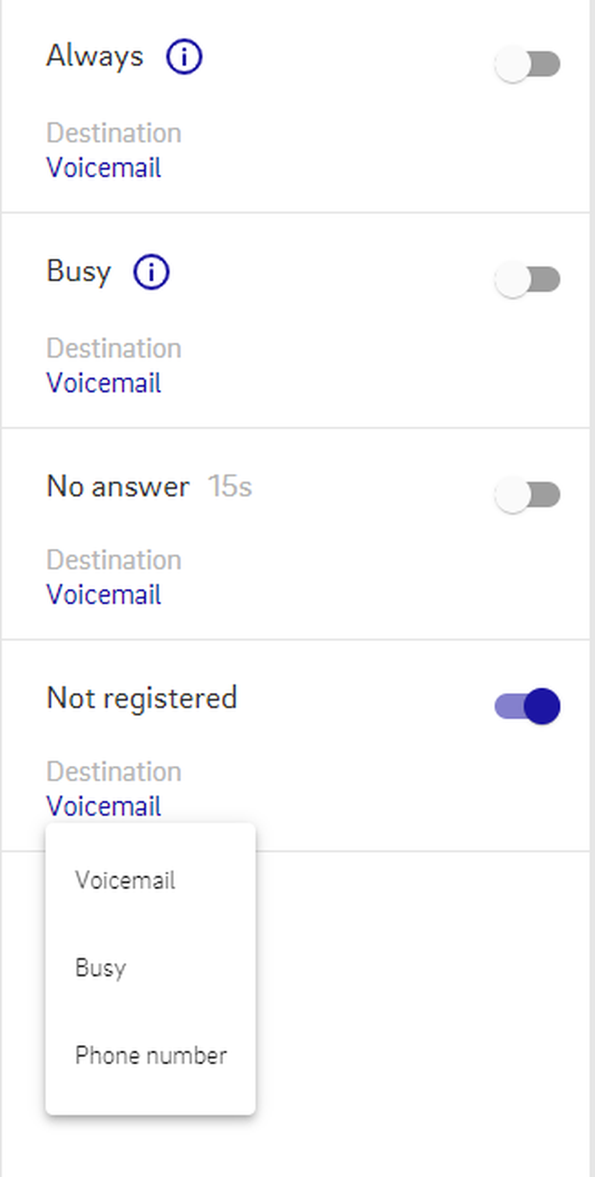Click the No answer heading text
The height and width of the screenshot is (1177, 595).
click(x=118, y=486)
